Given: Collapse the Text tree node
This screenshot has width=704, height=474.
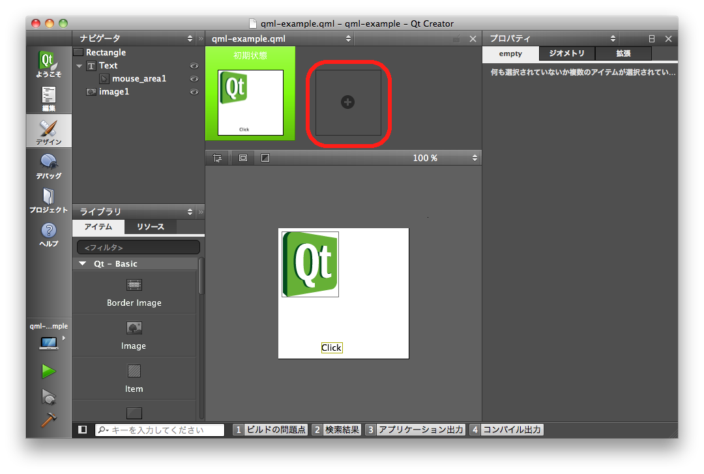Looking at the screenshot, I should click(x=79, y=66).
